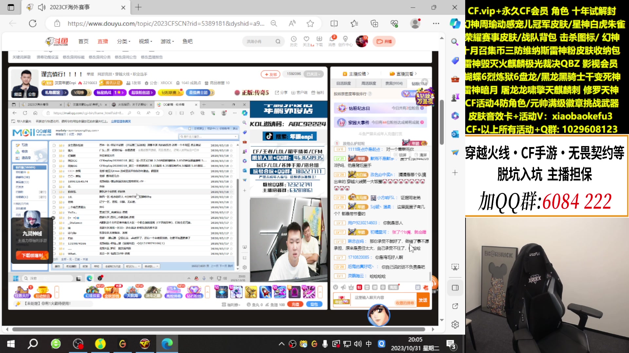629x353 pixels.
Task: Open 创作中心 lightbulb icon
Action: point(345,41)
